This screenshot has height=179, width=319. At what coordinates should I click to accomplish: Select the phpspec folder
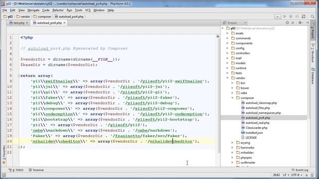click(246, 158)
